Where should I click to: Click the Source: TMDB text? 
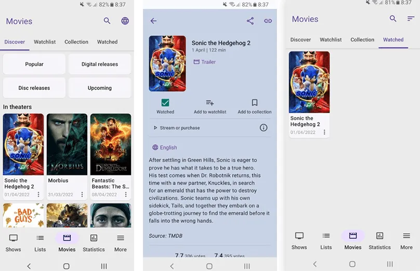click(165, 236)
